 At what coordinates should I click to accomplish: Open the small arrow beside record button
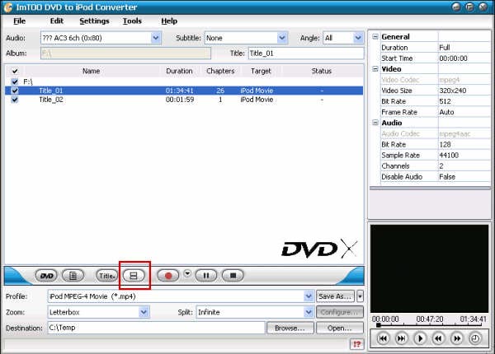click(x=187, y=273)
